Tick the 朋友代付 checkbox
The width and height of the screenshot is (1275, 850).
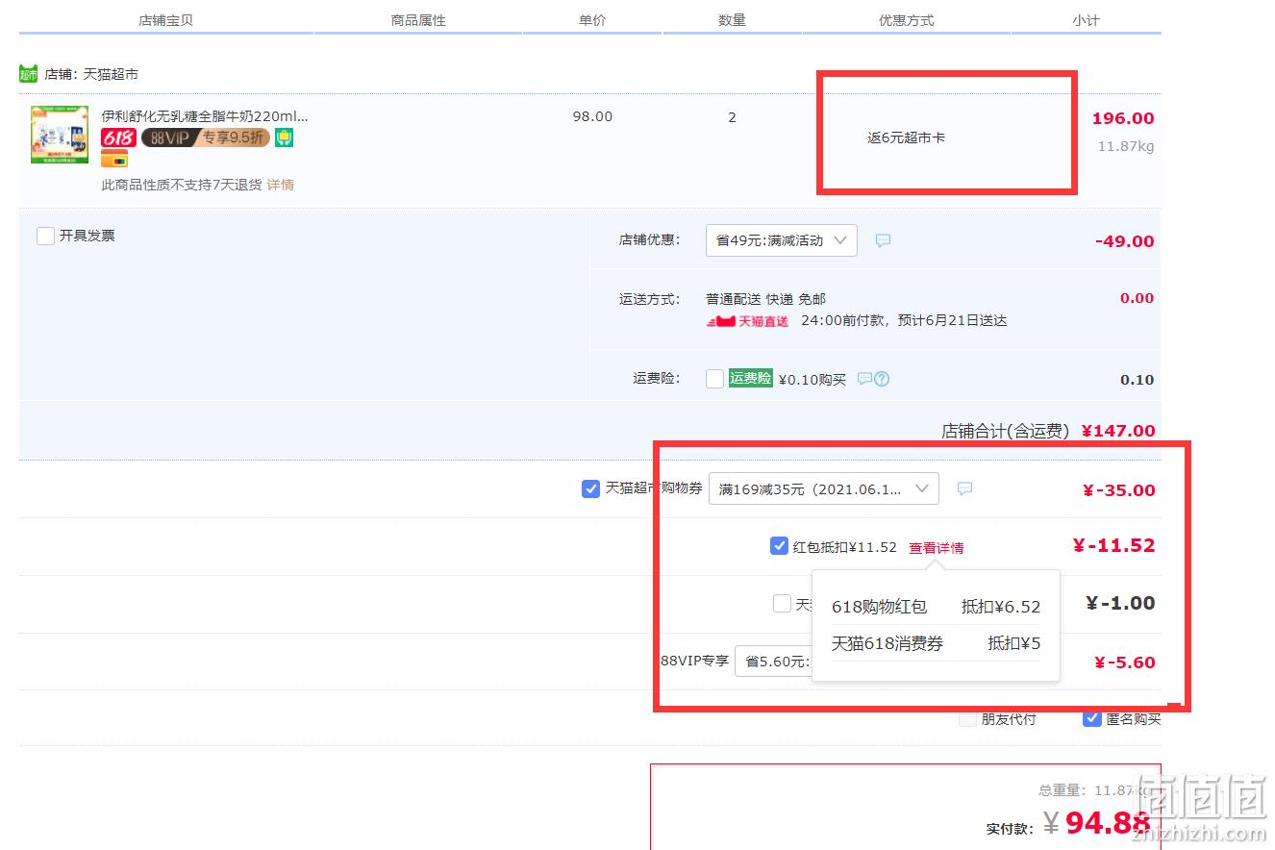(967, 718)
